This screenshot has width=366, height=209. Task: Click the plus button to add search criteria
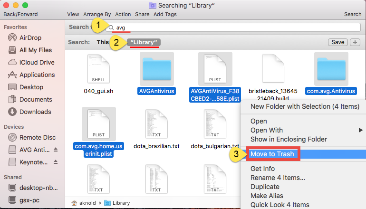coord(355,42)
